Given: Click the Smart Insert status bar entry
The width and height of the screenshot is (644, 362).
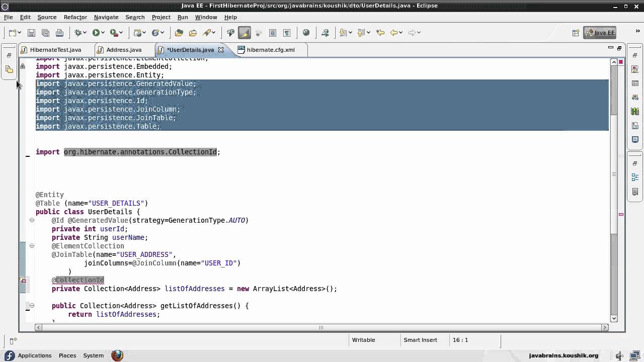Looking at the screenshot, I should tap(420, 340).
